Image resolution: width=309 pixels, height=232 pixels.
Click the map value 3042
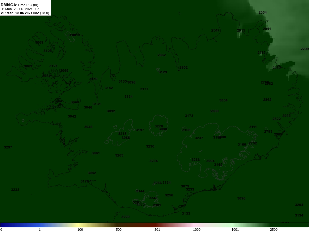(72, 116)
